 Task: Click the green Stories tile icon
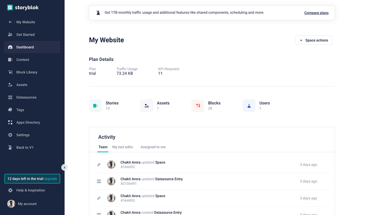[95, 106]
